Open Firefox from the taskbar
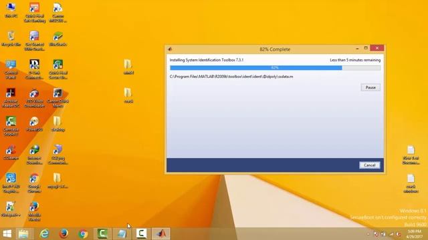428x240 pixels. click(x=64, y=234)
